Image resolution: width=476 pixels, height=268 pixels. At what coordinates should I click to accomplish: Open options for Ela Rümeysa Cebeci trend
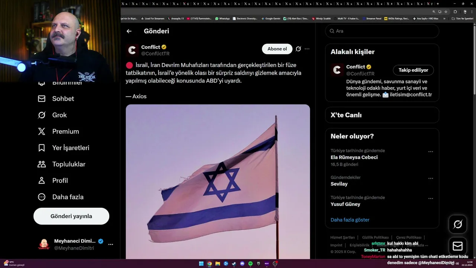pyautogui.click(x=431, y=151)
